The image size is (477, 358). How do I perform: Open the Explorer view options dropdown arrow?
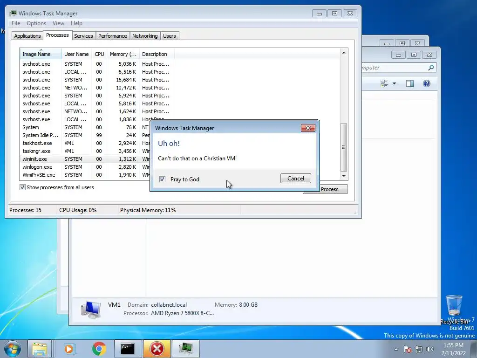pos(394,83)
